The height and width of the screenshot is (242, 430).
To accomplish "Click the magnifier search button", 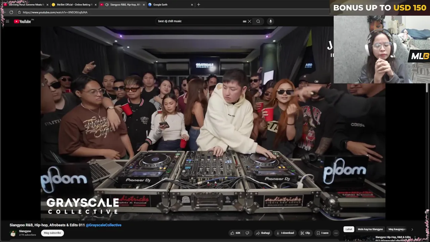I will [x=258, y=21].
